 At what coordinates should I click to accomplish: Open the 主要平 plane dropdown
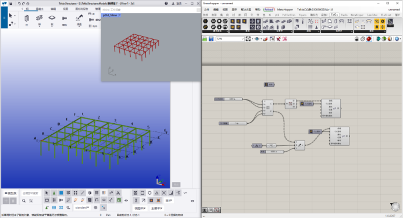(157, 208)
